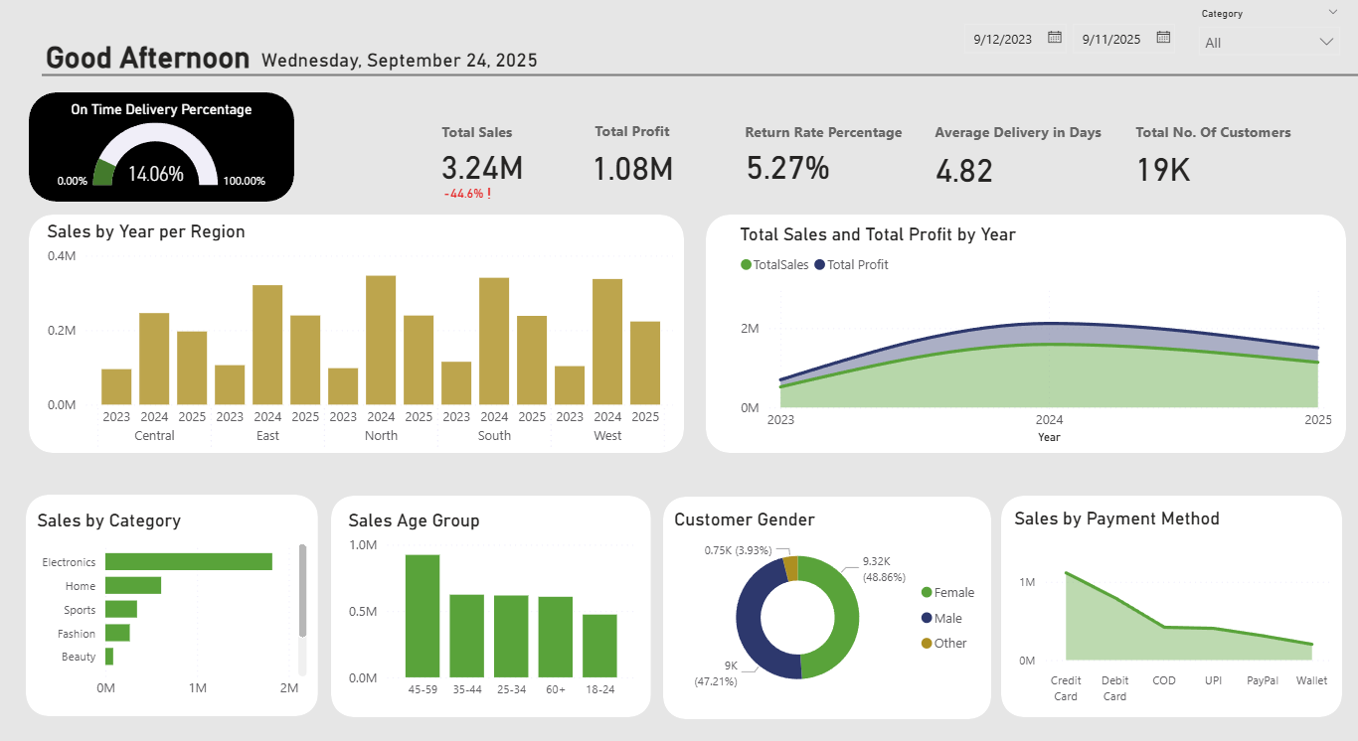Click the 9/11/2025 end date field
The image size is (1358, 741).
pyautogui.click(x=1111, y=39)
